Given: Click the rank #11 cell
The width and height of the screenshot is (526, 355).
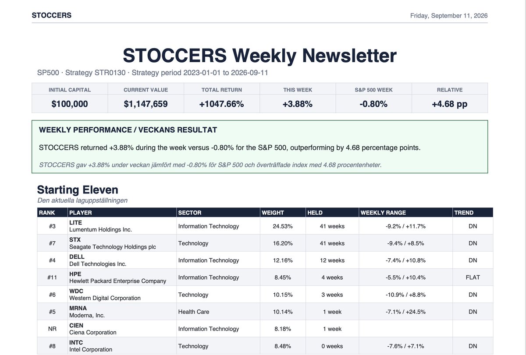Looking at the screenshot, I should tap(52, 278).
